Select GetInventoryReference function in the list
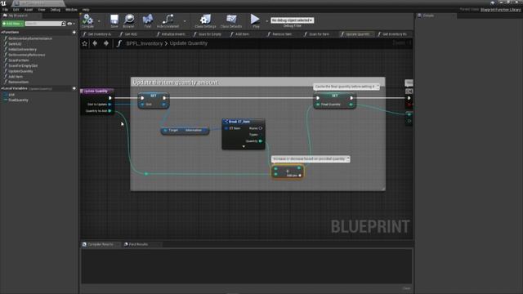 27,55
